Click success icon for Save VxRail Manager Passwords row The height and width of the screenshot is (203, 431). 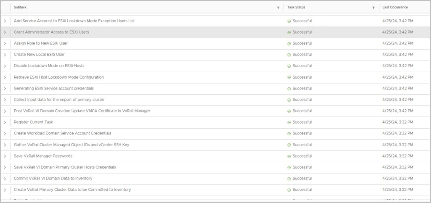point(289,156)
